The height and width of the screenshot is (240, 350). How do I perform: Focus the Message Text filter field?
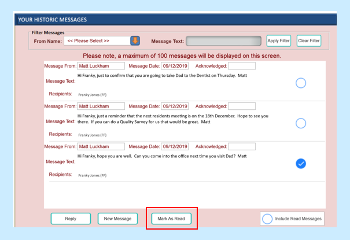(223, 41)
